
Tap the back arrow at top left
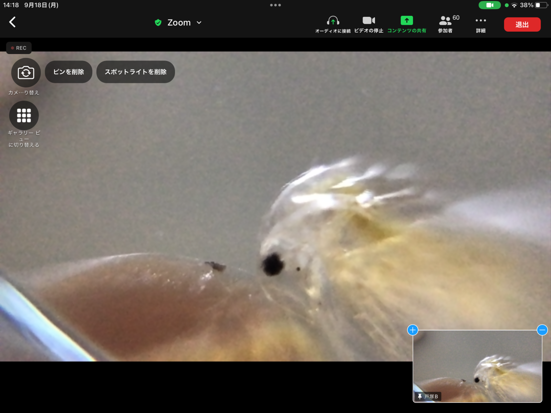(12, 22)
